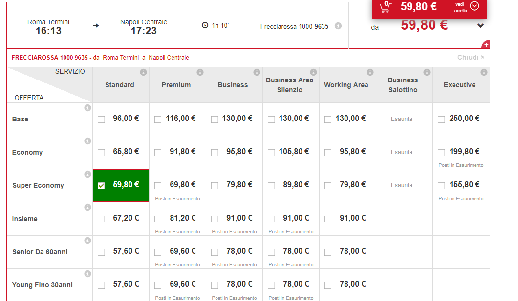Show info for Executive service column
Viewport: 518px width, 301px height.
(x=484, y=72)
